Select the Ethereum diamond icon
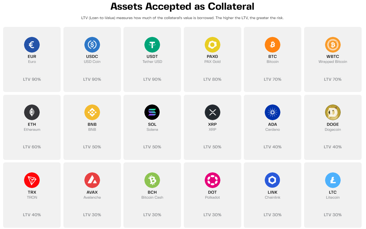This screenshot has width=366, height=229. pos(32,112)
